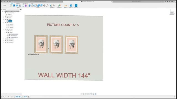Toggle visibility of first PICTURE component

pyautogui.click(x=5, y=39)
